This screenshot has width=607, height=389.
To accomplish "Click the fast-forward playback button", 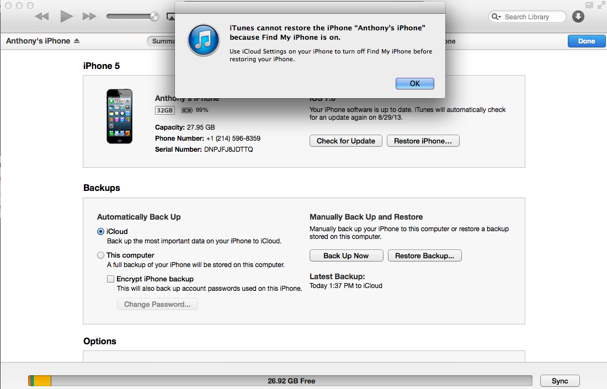I will click(x=89, y=16).
